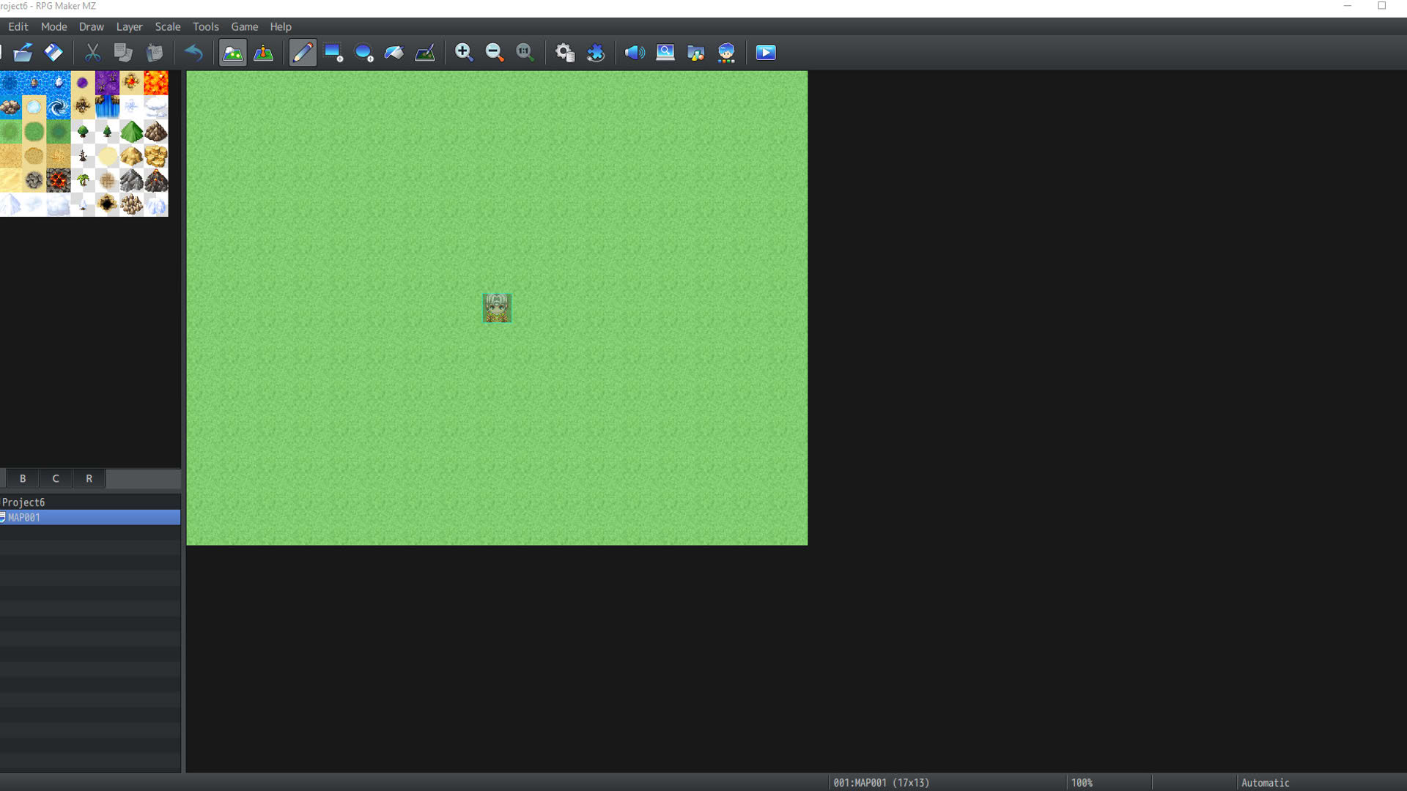The width and height of the screenshot is (1407, 791).
Task: Switch to Event editing mode
Action: 264,53
